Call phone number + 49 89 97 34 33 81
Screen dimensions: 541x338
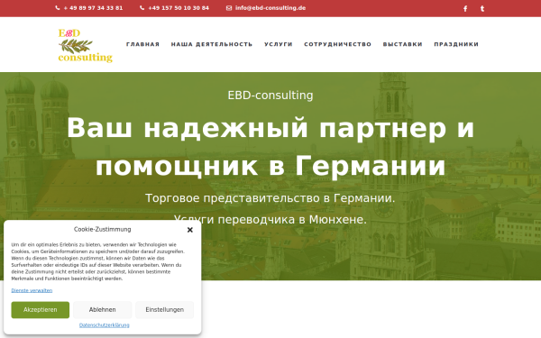pyautogui.click(x=89, y=8)
